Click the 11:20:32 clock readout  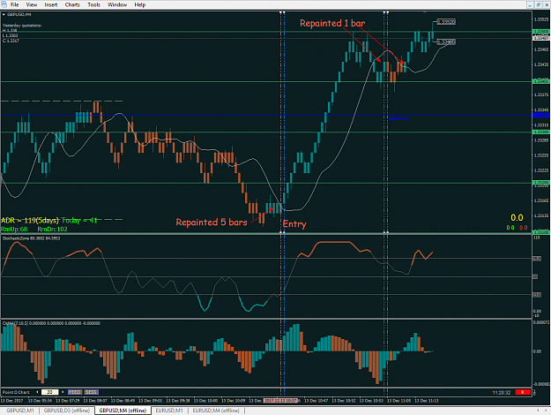(x=501, y=392)
